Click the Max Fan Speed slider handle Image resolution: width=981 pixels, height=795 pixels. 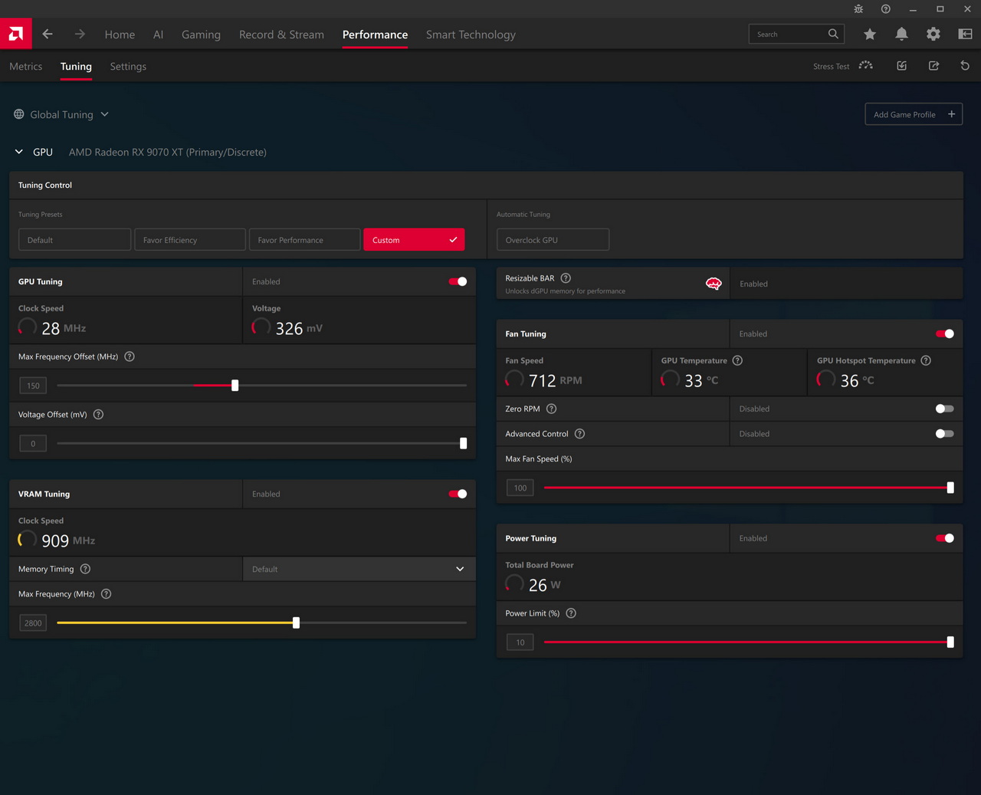tap(950, 488)
